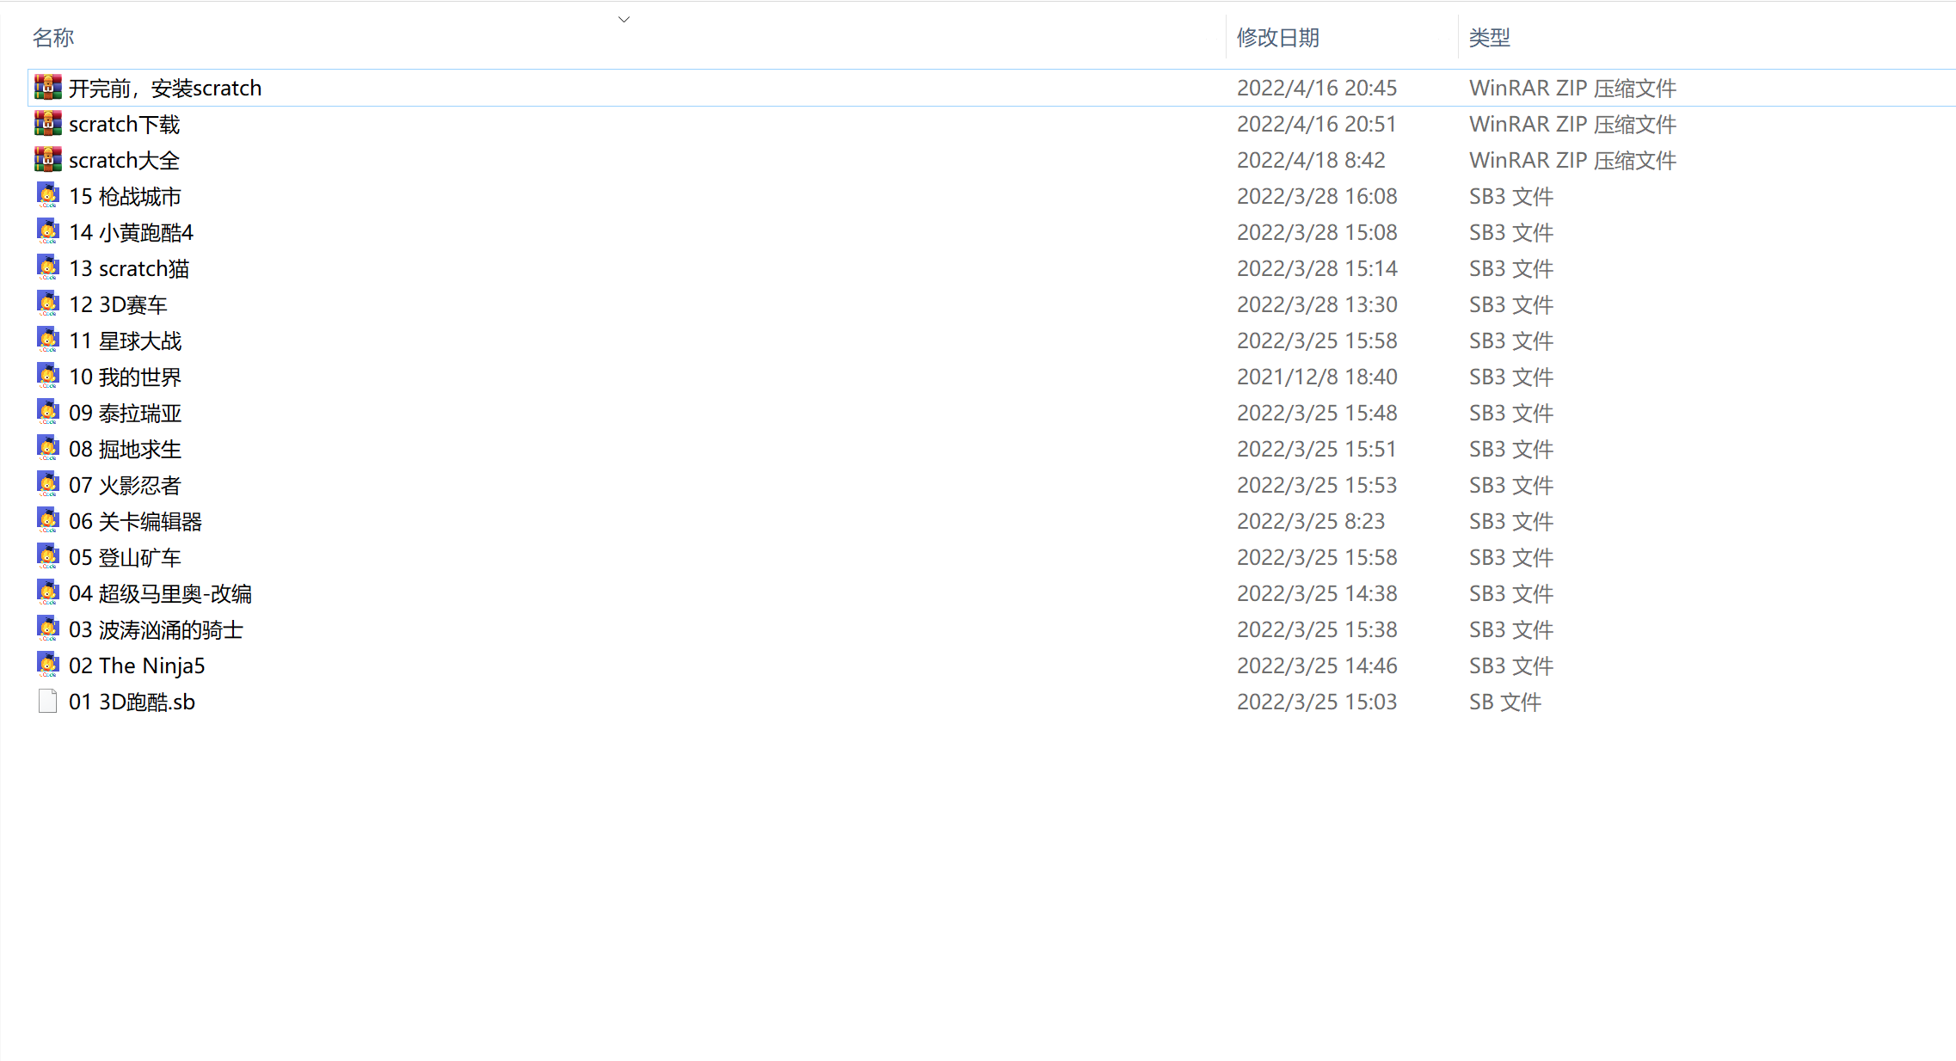Image resolution: width=1956 pixels, height=1061 pixels.
Task: Click date 2022/3/25 15:48
Action: (x=1317, y=413)
